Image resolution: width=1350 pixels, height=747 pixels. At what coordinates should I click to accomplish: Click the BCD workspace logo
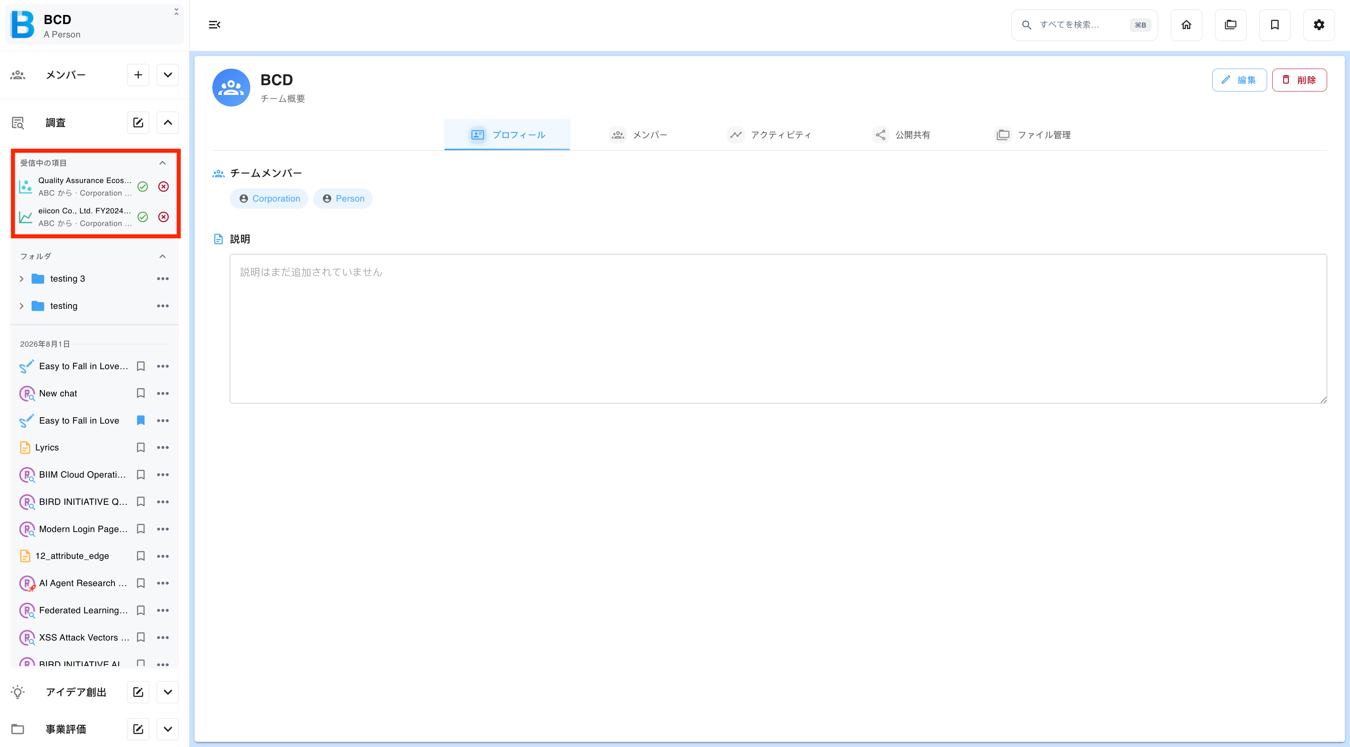point(23,24)
